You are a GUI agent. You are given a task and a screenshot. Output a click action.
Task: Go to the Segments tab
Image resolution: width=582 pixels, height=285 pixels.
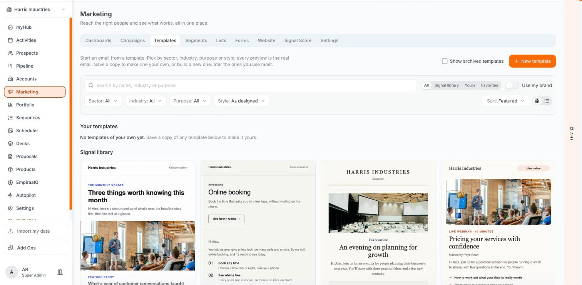pos(196,40)
